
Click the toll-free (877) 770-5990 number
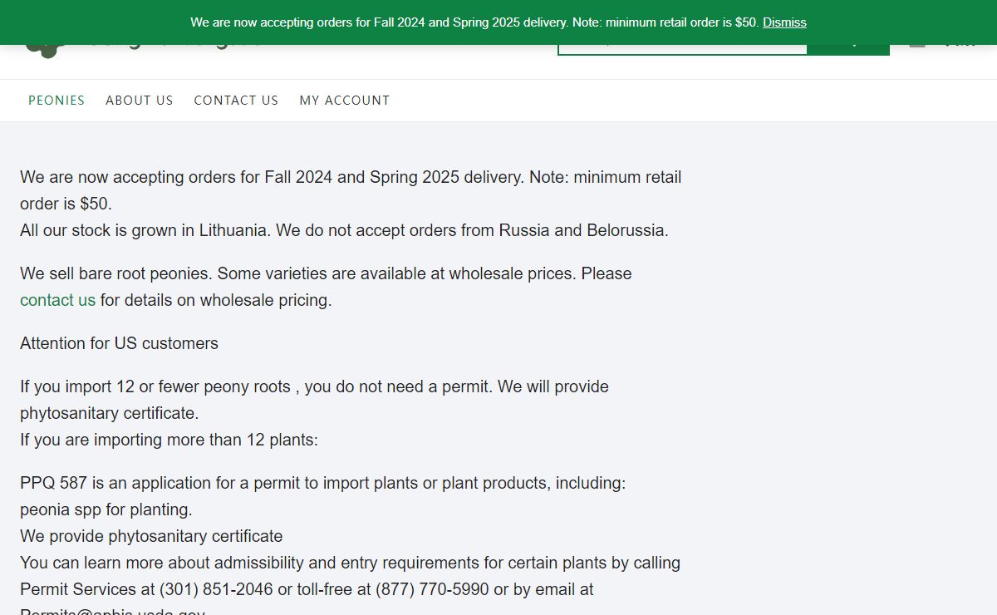coord(432,589)
